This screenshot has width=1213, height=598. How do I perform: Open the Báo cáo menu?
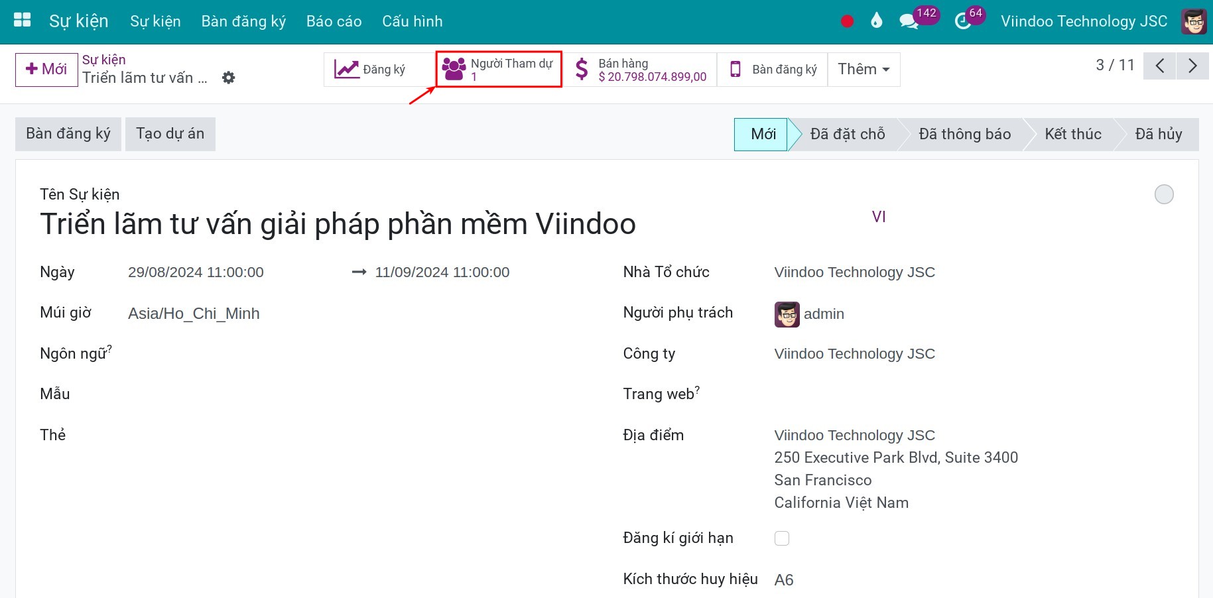[334, 21]
